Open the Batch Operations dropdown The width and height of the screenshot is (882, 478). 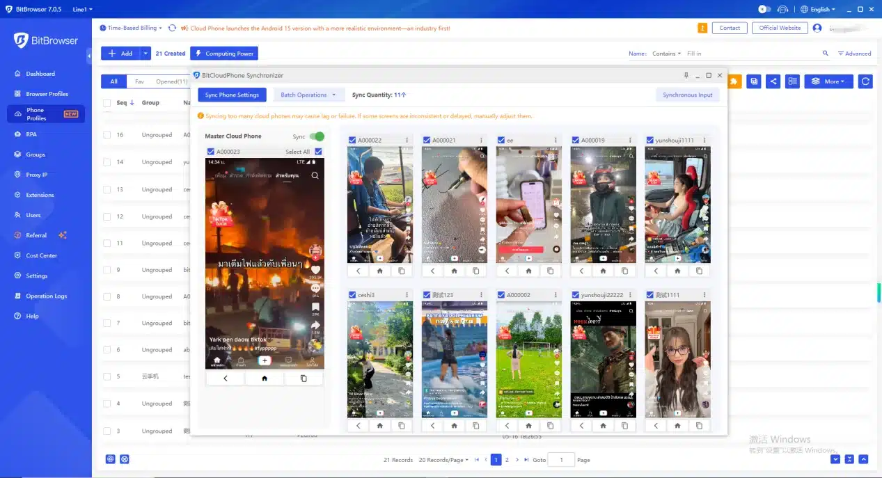click(x=308, y=95)
